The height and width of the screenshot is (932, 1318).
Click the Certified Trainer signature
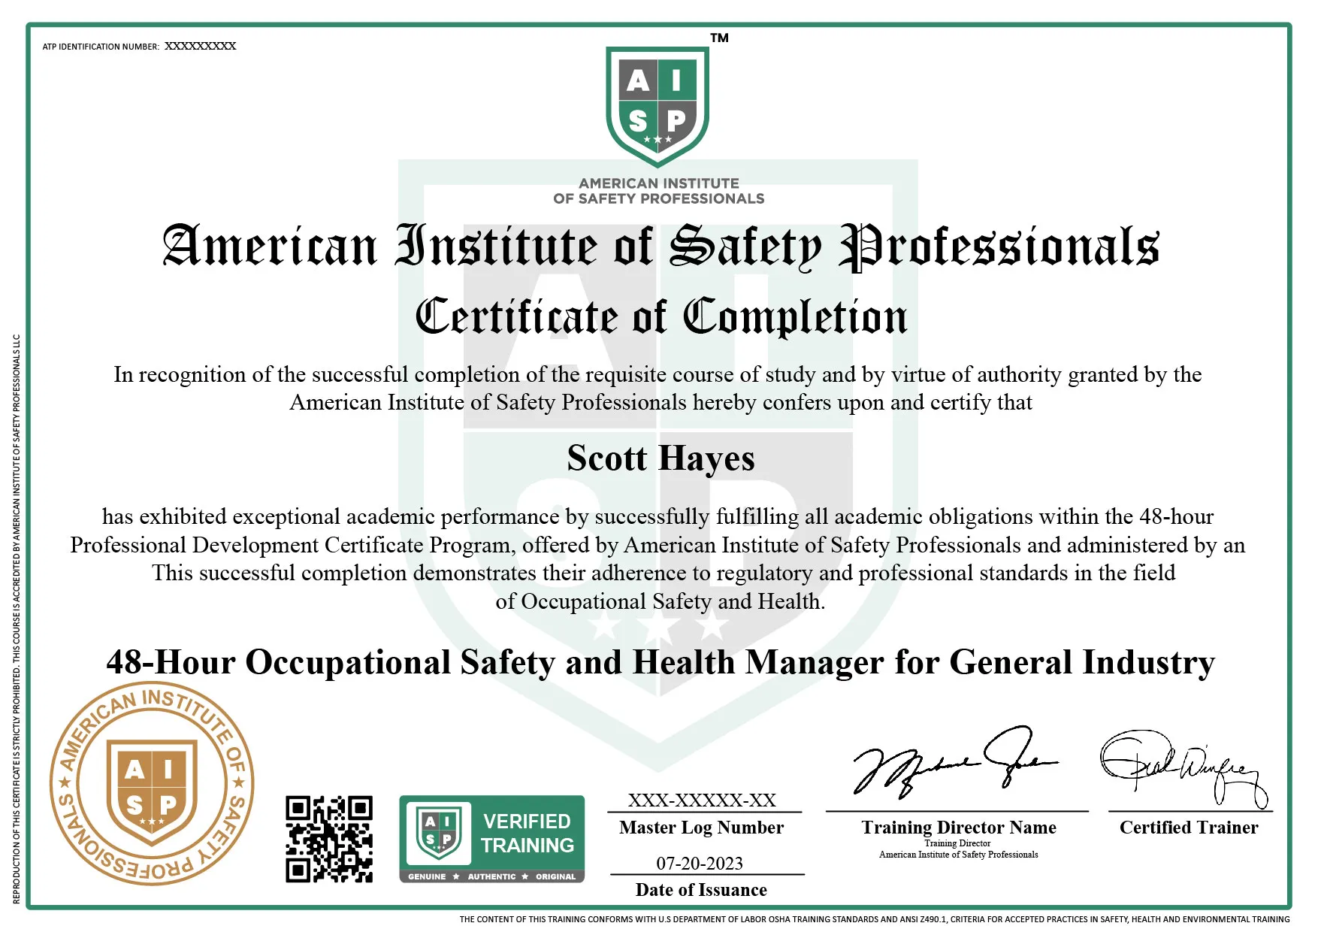tap(1184, 768)
